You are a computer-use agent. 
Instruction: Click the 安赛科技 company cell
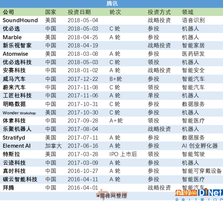point(14,70)
